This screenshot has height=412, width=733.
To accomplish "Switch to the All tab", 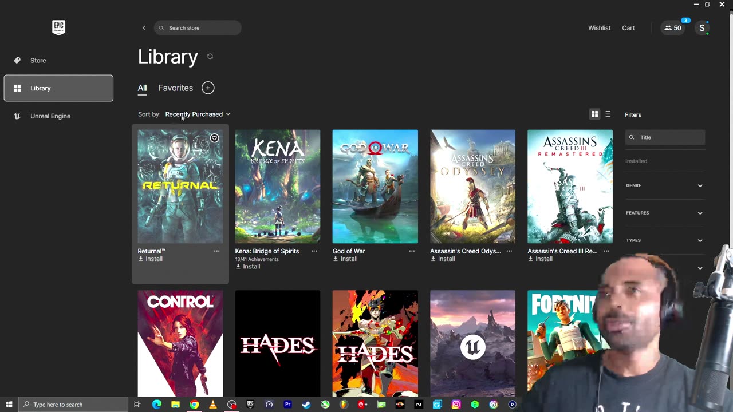I will click(142, 88).
